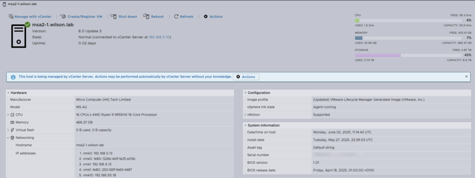Click the Refresh circular arrow icon
This screenshot has width=475, height=178.
pos(176,17)
